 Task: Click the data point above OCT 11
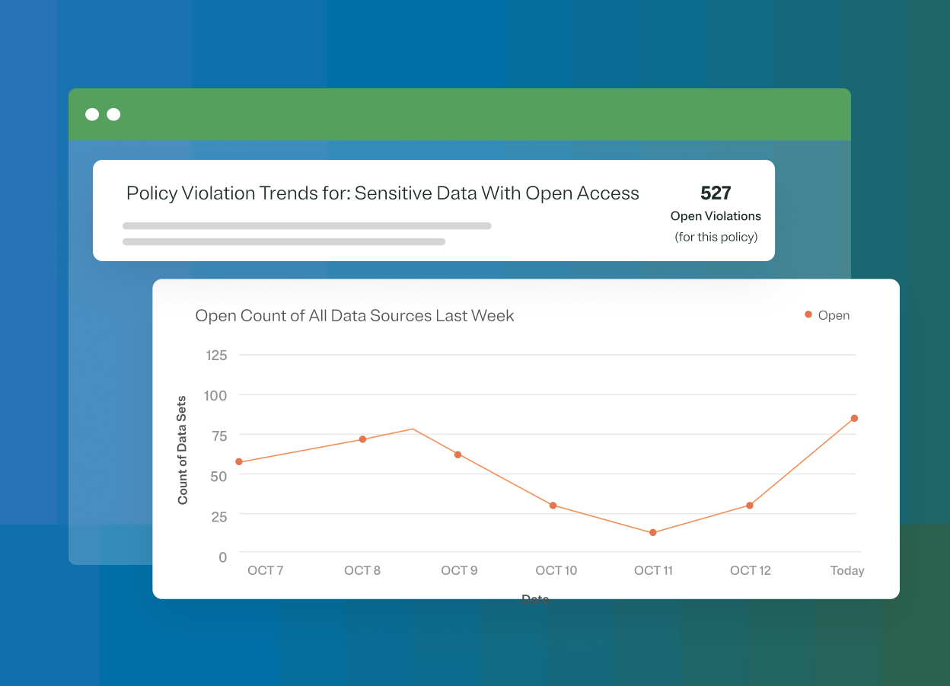click(653, 532)
